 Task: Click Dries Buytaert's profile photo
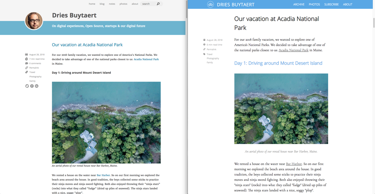(x=34, y=21)
